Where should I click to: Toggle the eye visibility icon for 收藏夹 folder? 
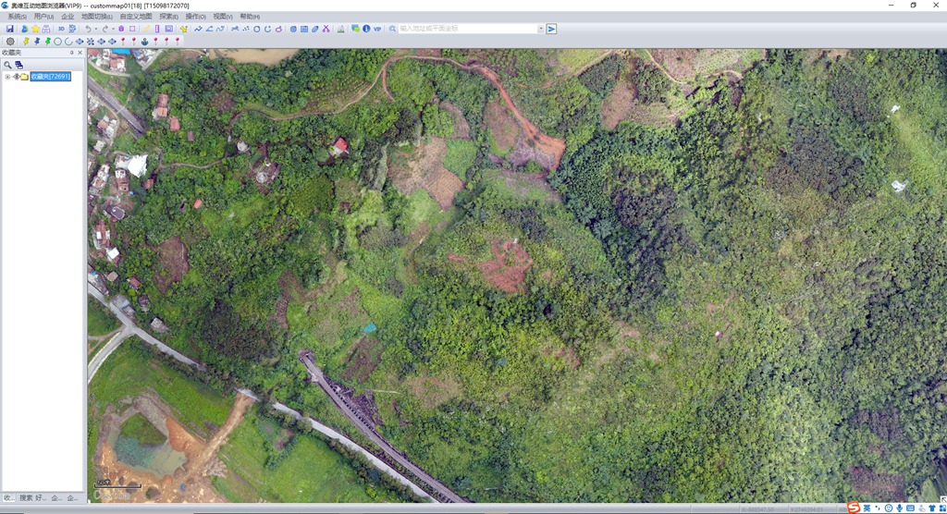click(x=17, y=77)
